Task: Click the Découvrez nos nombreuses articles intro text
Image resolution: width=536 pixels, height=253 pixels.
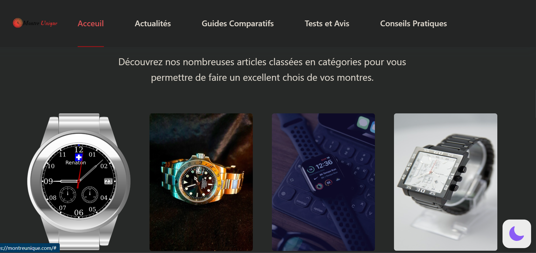Action: point(262,70)
